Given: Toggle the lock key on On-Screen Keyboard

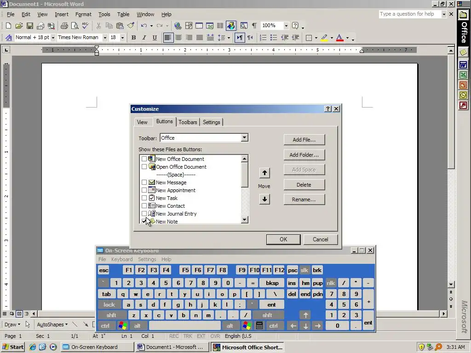Looking at the screenshot, I should click(109, 305).
